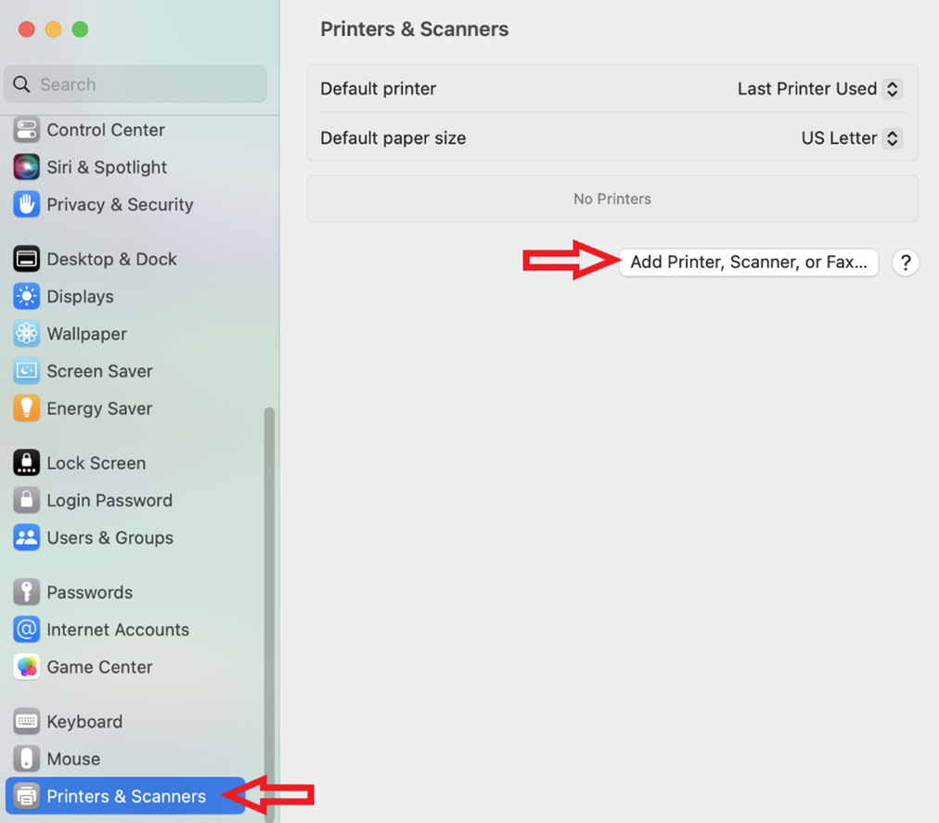
Task: Switch to Desktop & Dock settings
Action: click(111, 259)
